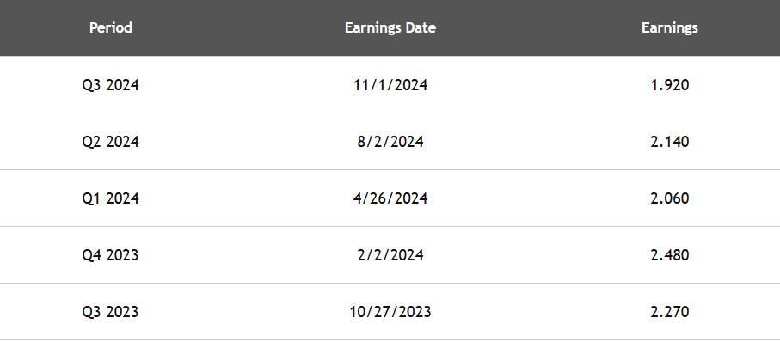Image resolution: width=780 pixels, height=342 pixels.
Task: Click the 2.480 earnings value
Action: [x=670, y=255]
